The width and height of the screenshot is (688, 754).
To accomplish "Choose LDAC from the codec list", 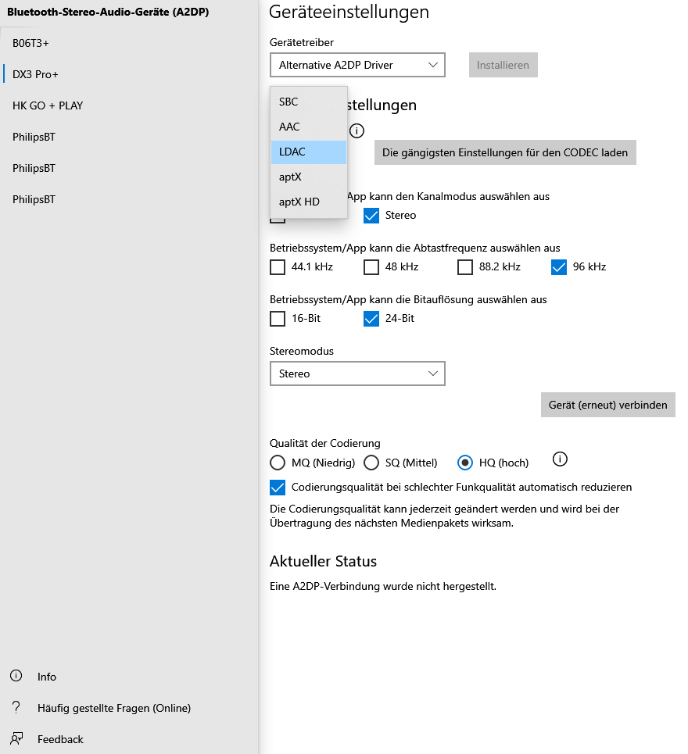I will click(x=309, y=152).
